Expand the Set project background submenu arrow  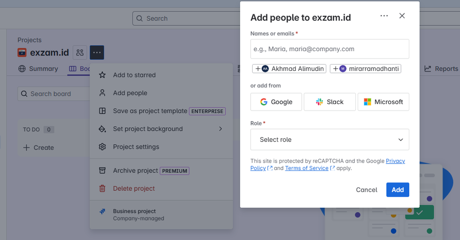(220, 129)
